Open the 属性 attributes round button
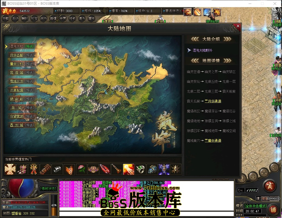Viewport: 282px width, 218px height. coord(91,19)
